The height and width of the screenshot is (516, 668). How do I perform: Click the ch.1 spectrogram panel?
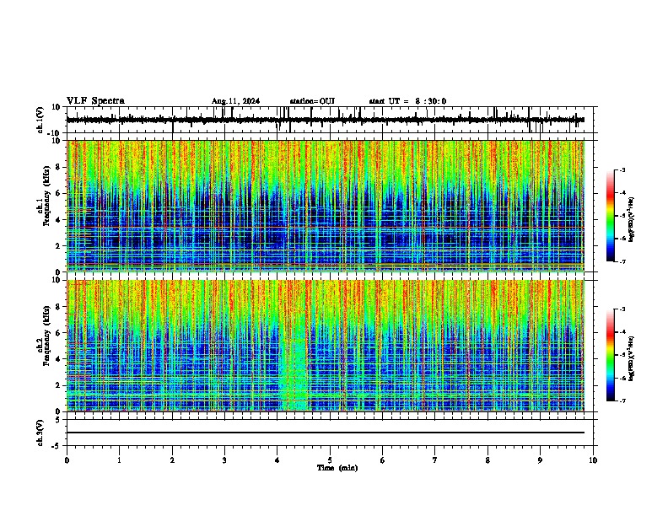325,206
